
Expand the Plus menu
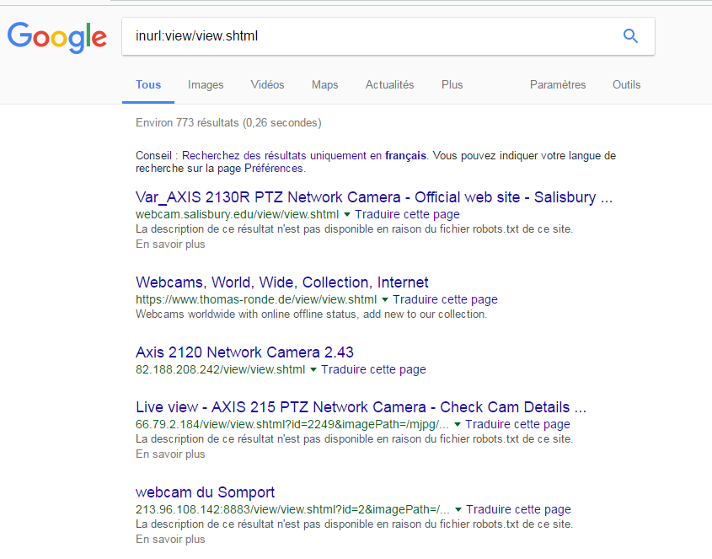coord(452,85)
